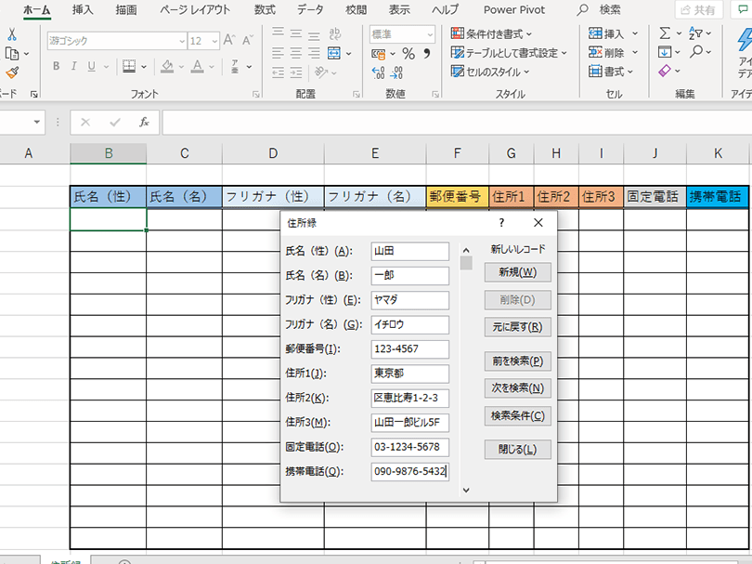This screenshot has height=564, width=752.
Task: Click the 削除 delete cells ribbon button
Action: [x=606, y=52]
